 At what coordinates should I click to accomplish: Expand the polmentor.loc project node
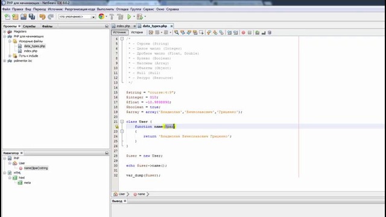[x=4, y=61]
